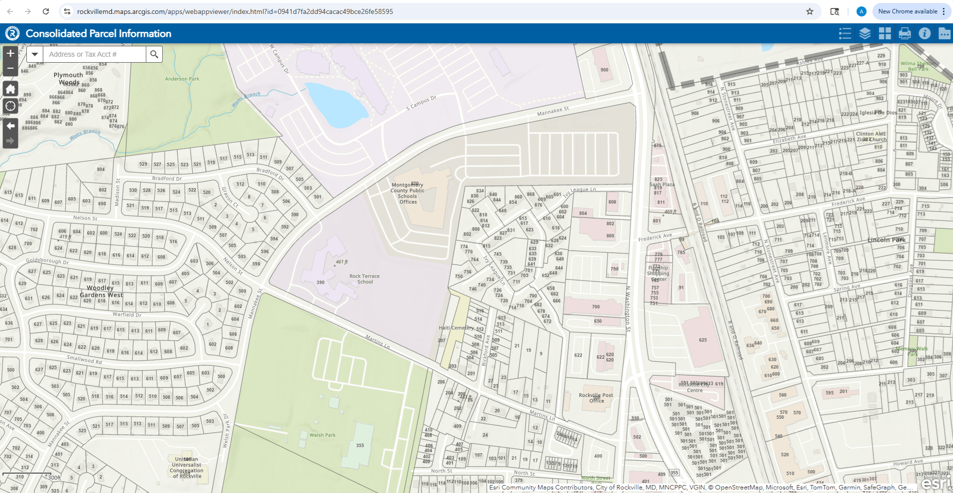This screenshot has height=493, width=953.
Task: Return to default map extent with Home
Action: click(10, 89)
